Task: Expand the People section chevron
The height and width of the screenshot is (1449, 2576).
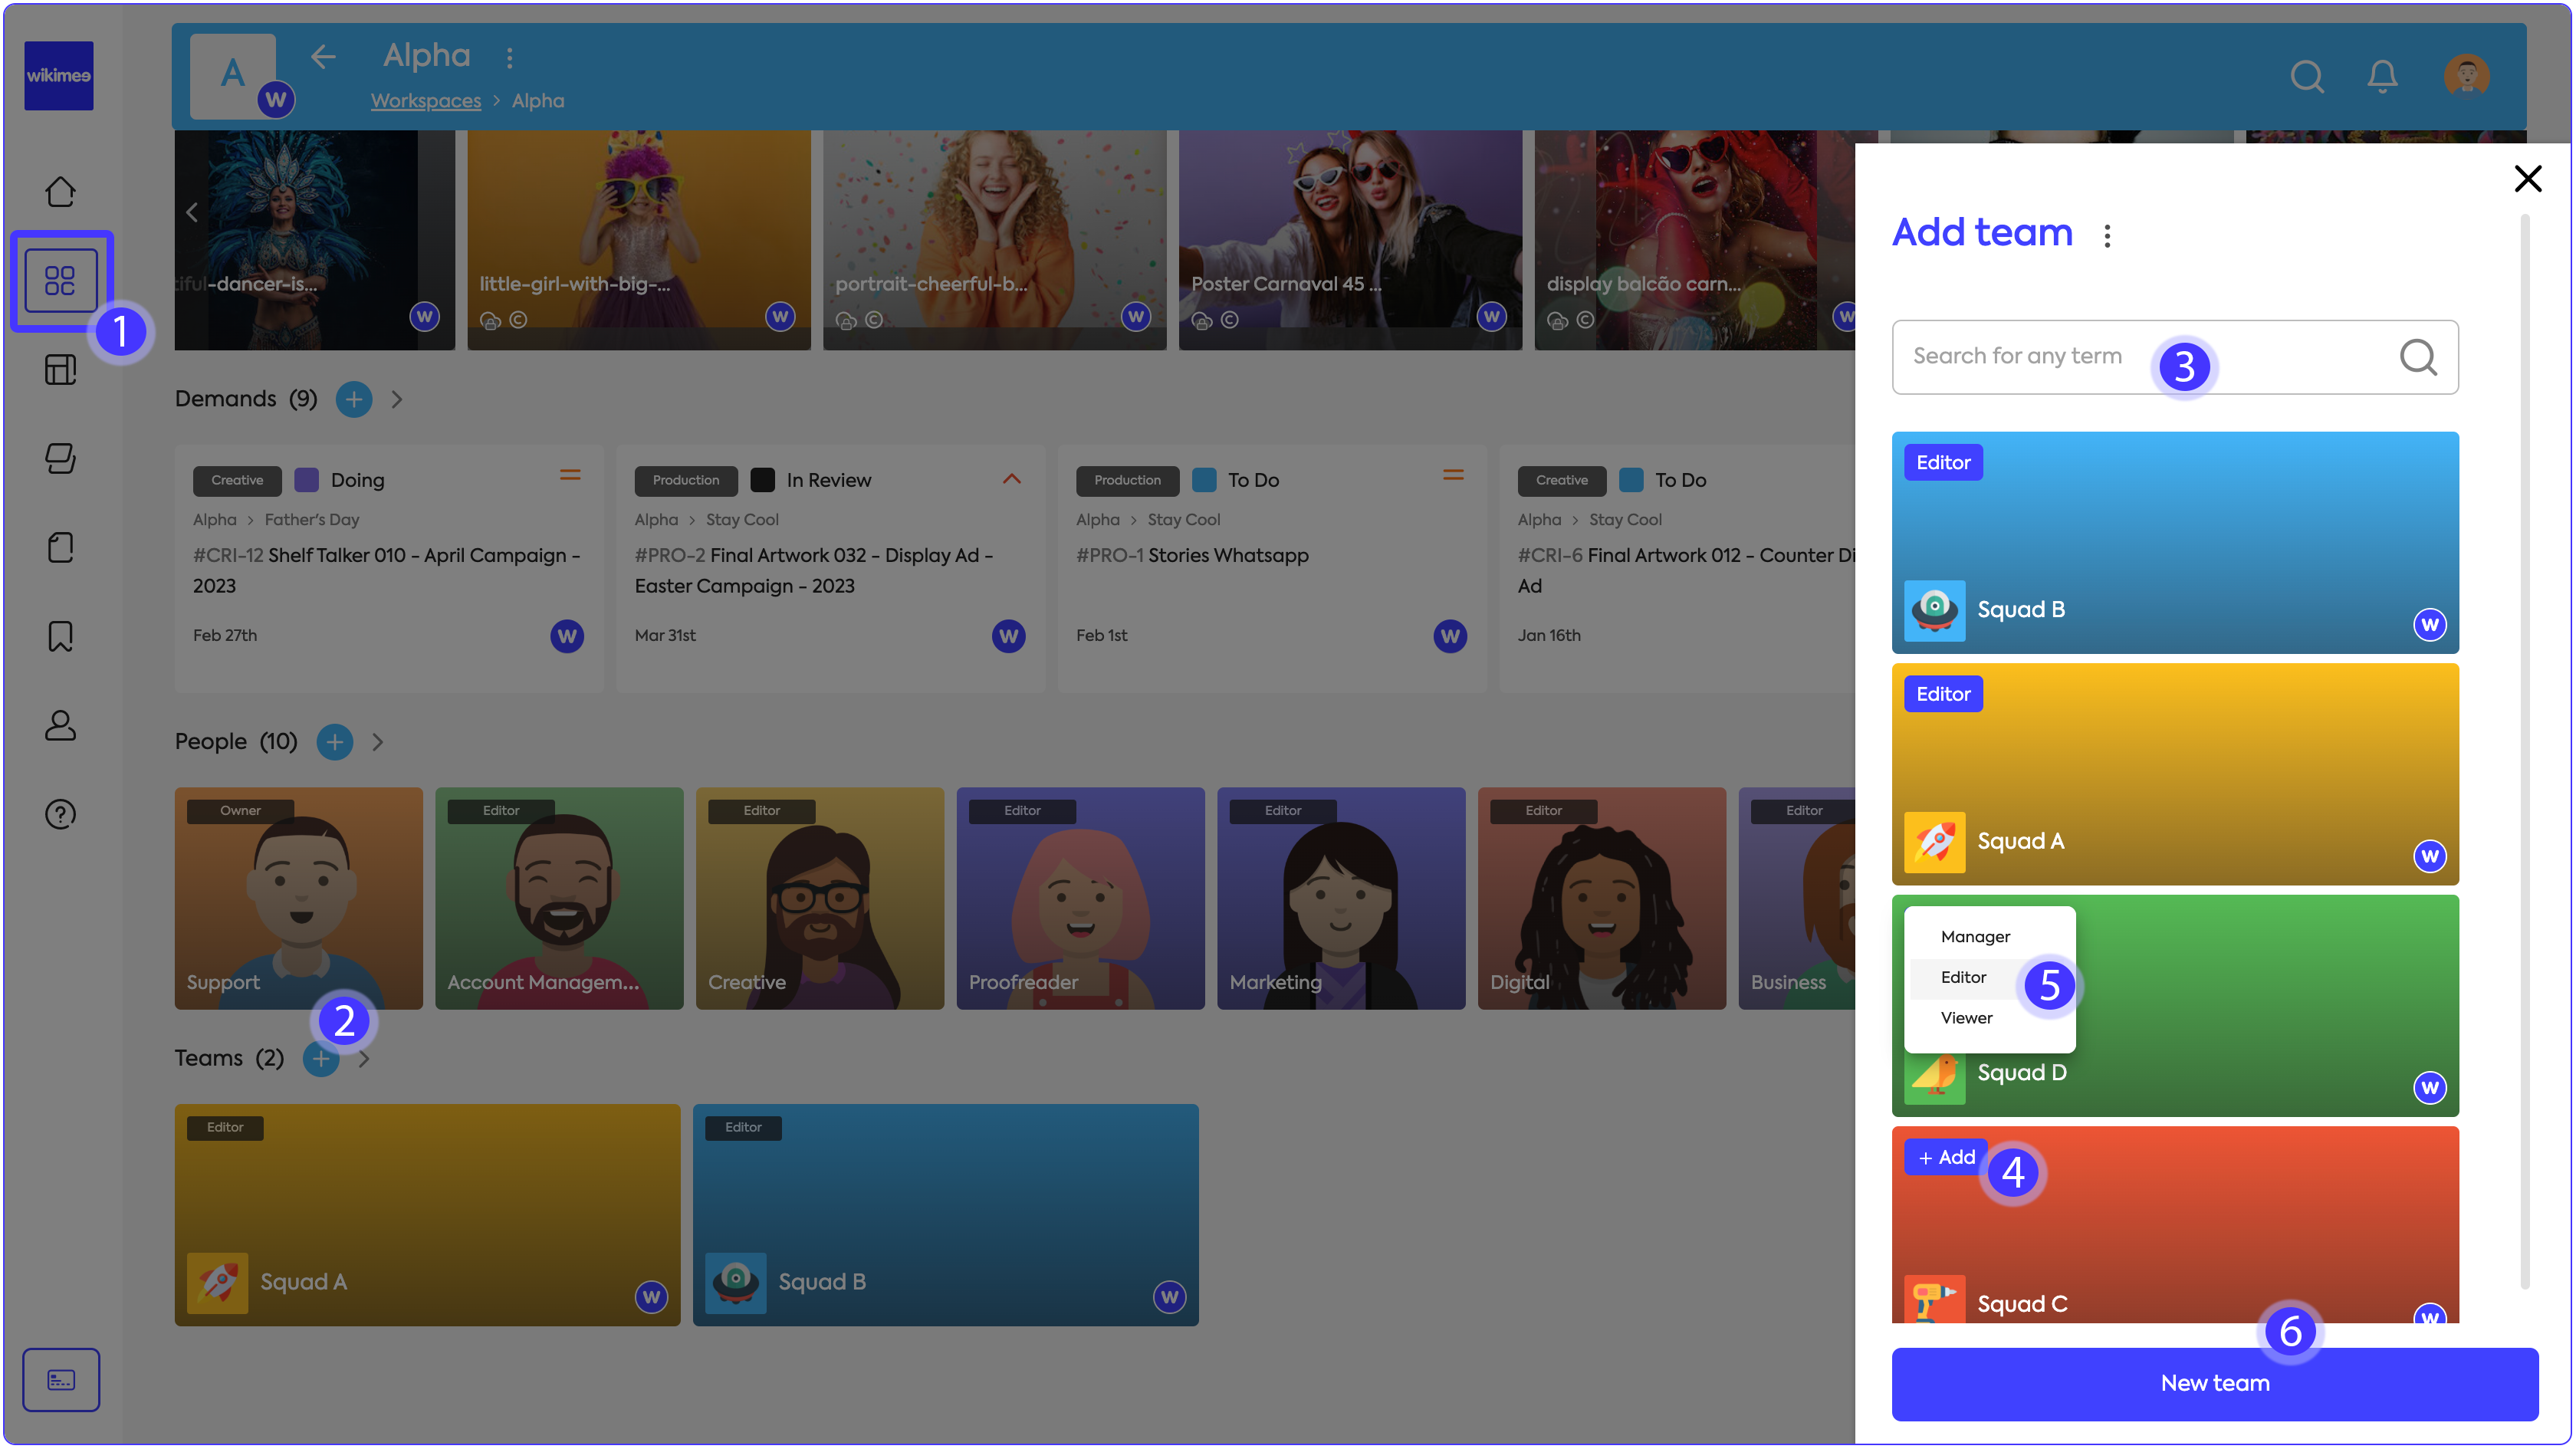Action: (x=377, y=742)
